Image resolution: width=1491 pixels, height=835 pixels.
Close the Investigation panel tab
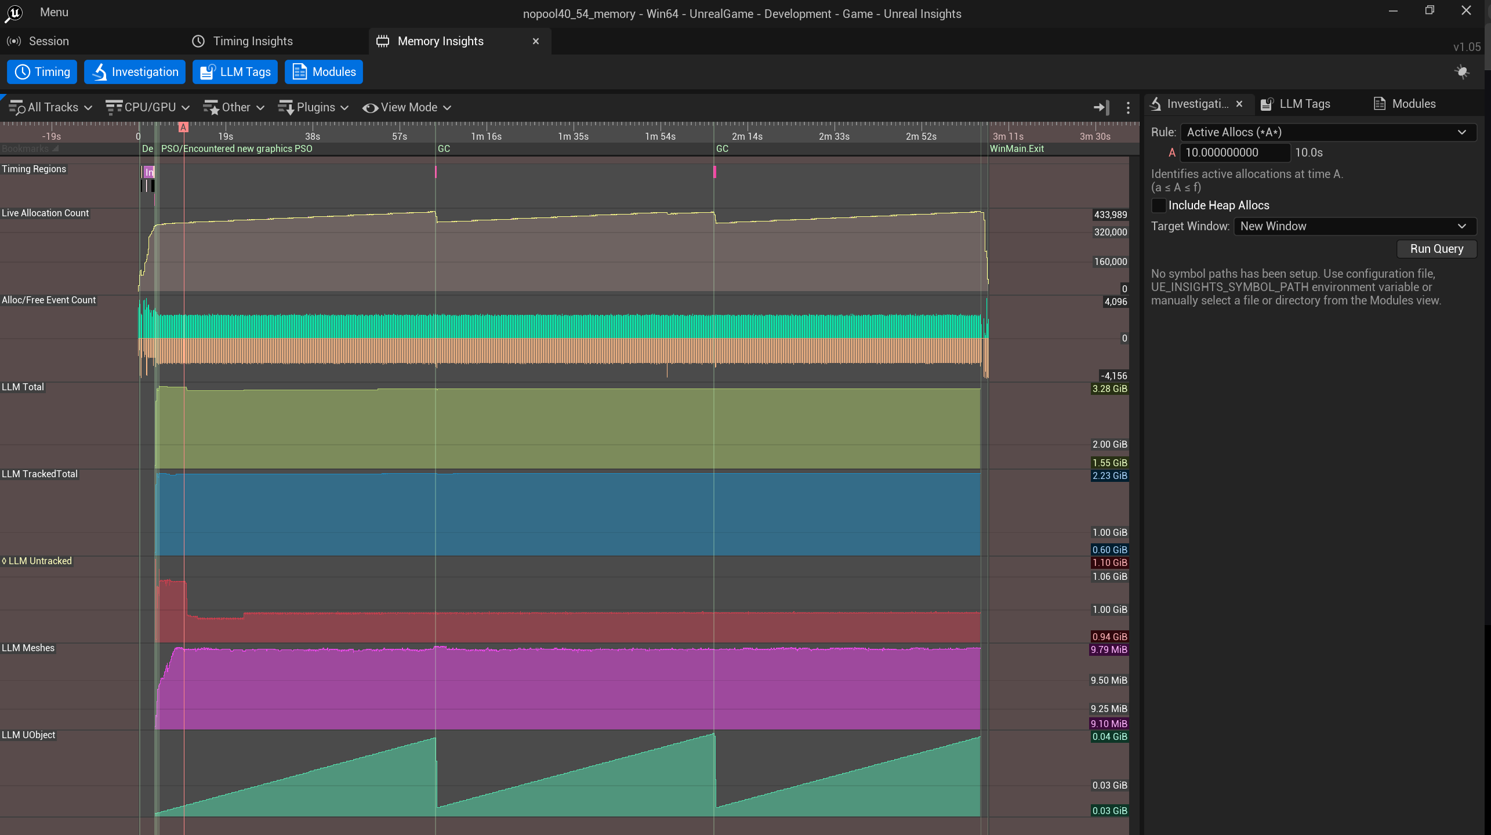pyautogui.click(x=1239, y=104)
